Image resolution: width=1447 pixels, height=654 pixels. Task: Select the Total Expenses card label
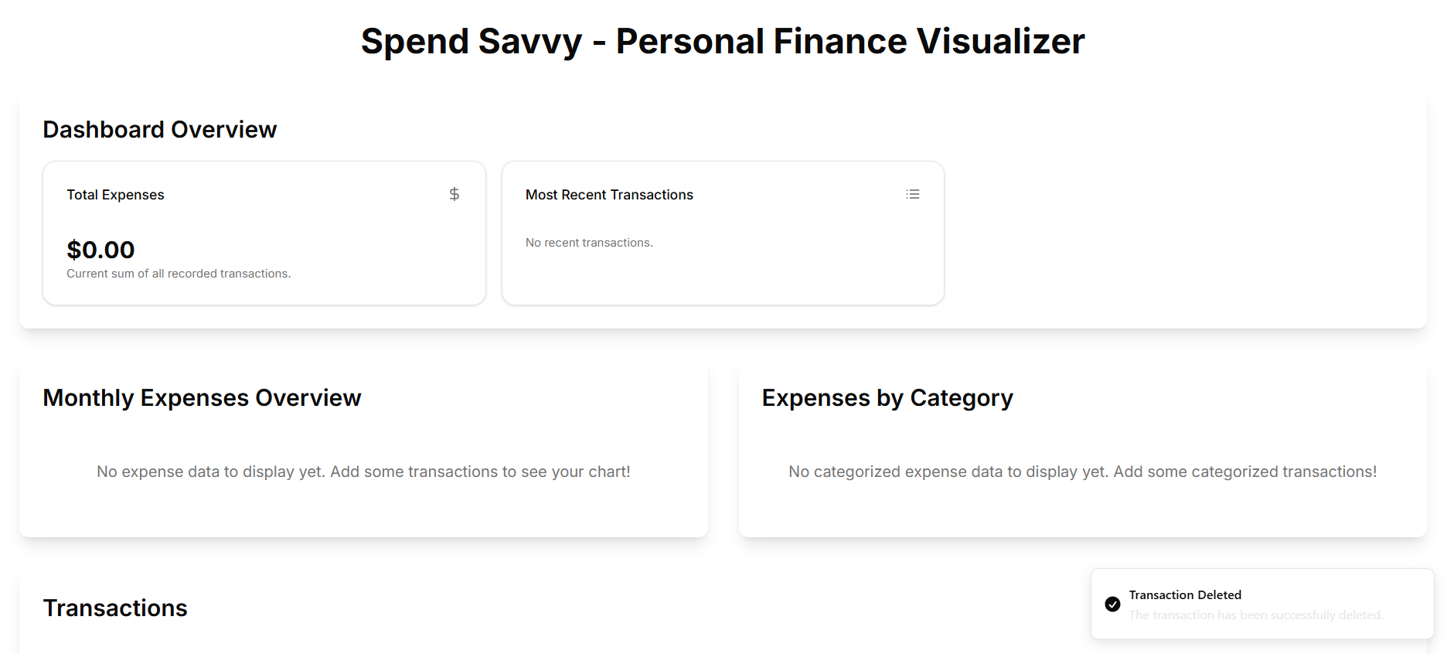(x=115, y=195)
